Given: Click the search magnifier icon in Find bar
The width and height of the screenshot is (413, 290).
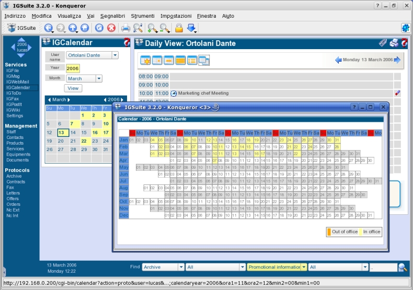Looking at the screenshot, I should [403, 267].
